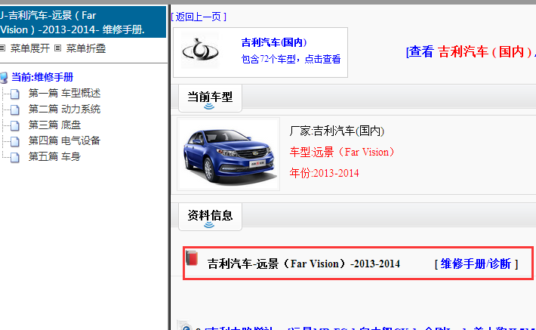Open the 吉利汽车(国内) brand link
The image size is (536, 330).
point(274,42)
